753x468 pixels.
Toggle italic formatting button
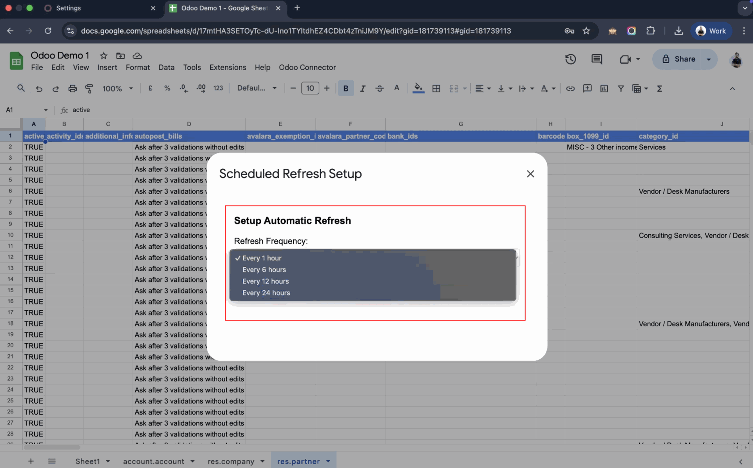click(x=362, y=89)
